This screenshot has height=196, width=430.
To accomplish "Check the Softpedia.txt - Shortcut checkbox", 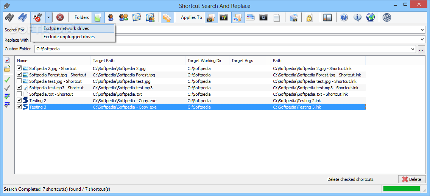I will coord(19,94).
